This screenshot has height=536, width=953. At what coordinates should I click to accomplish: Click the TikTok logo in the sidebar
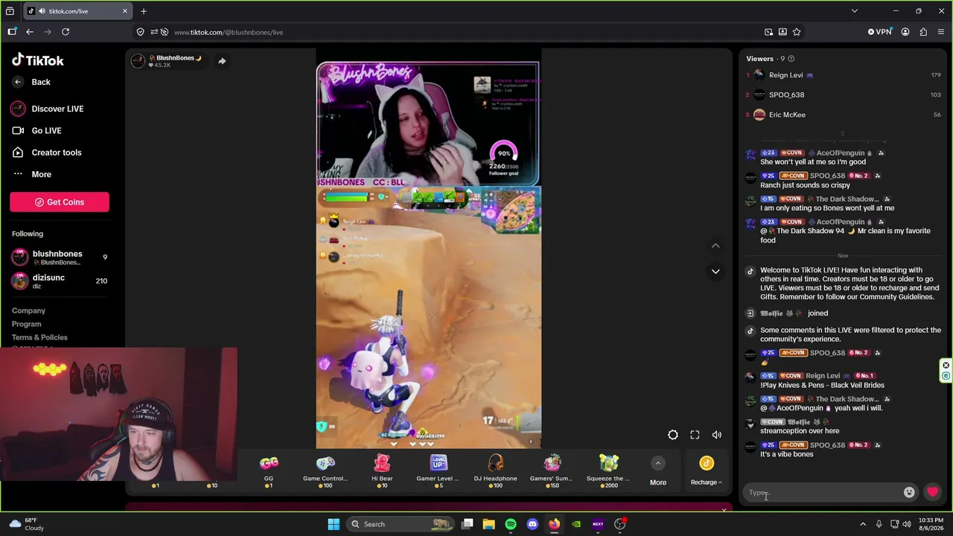[38, 60]
